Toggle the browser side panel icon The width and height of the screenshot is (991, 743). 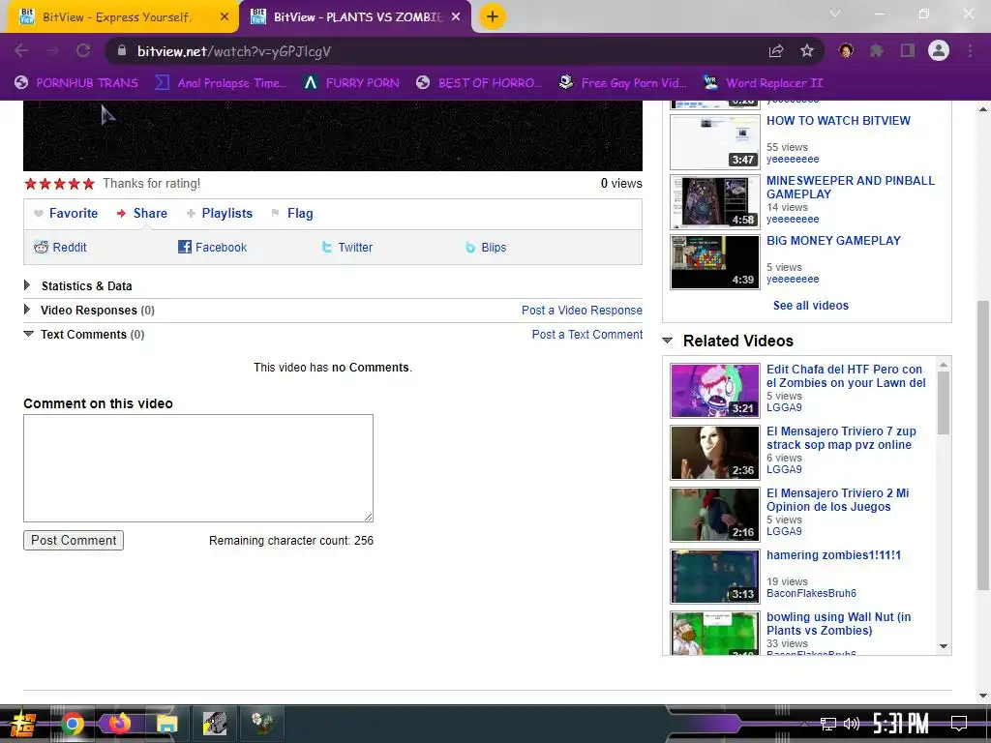[x=908, y=51]
